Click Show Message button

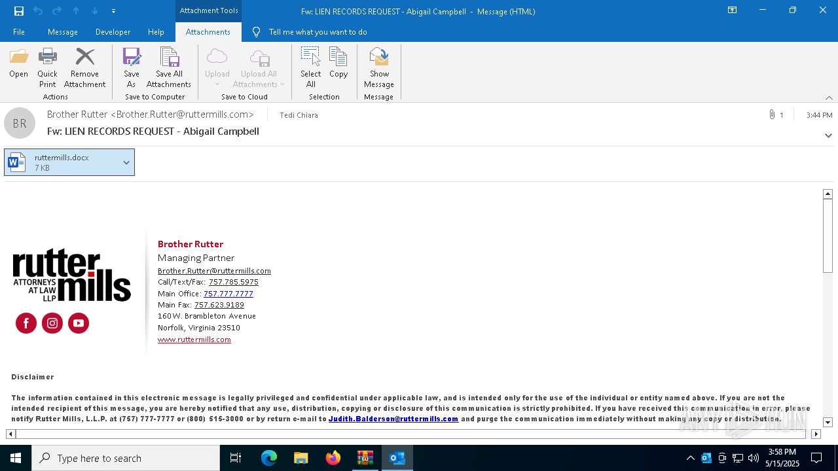[x=379, y=68]
